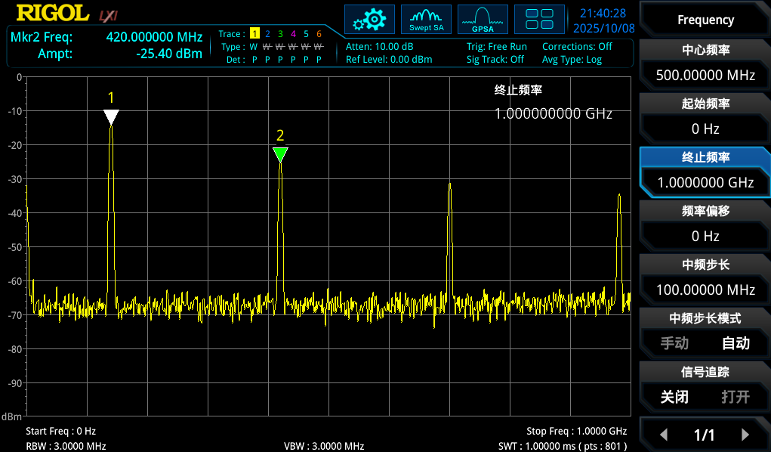Click the date and time display
This screenshot has height=452, width=771.
[603, 20]
